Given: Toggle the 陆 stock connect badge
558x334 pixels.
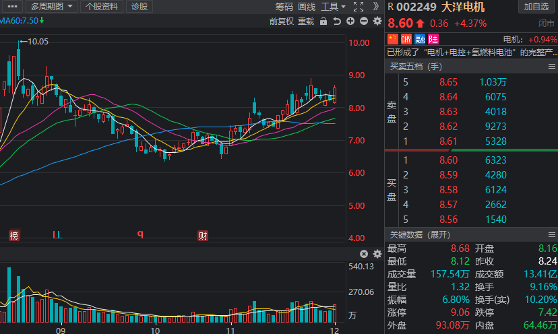Looking at the screenshot, I should 433,40.
